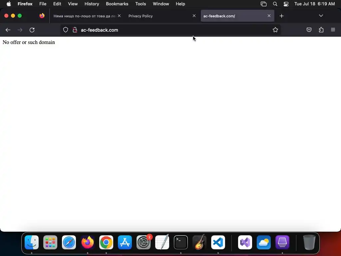Open the Trash in the Dock

pyautogui.click(x=309, y=242)
